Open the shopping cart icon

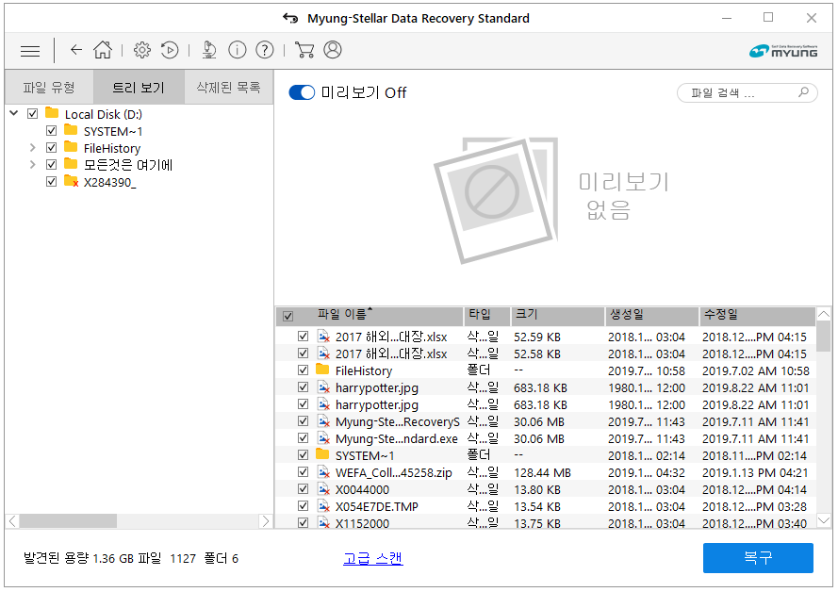click(304, 50)
